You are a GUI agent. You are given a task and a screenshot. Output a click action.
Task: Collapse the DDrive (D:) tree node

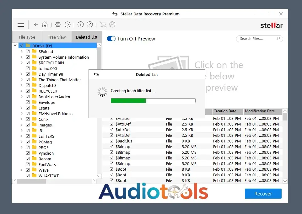click(15, 45)
